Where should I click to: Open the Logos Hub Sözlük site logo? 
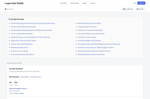coord(14,3)
